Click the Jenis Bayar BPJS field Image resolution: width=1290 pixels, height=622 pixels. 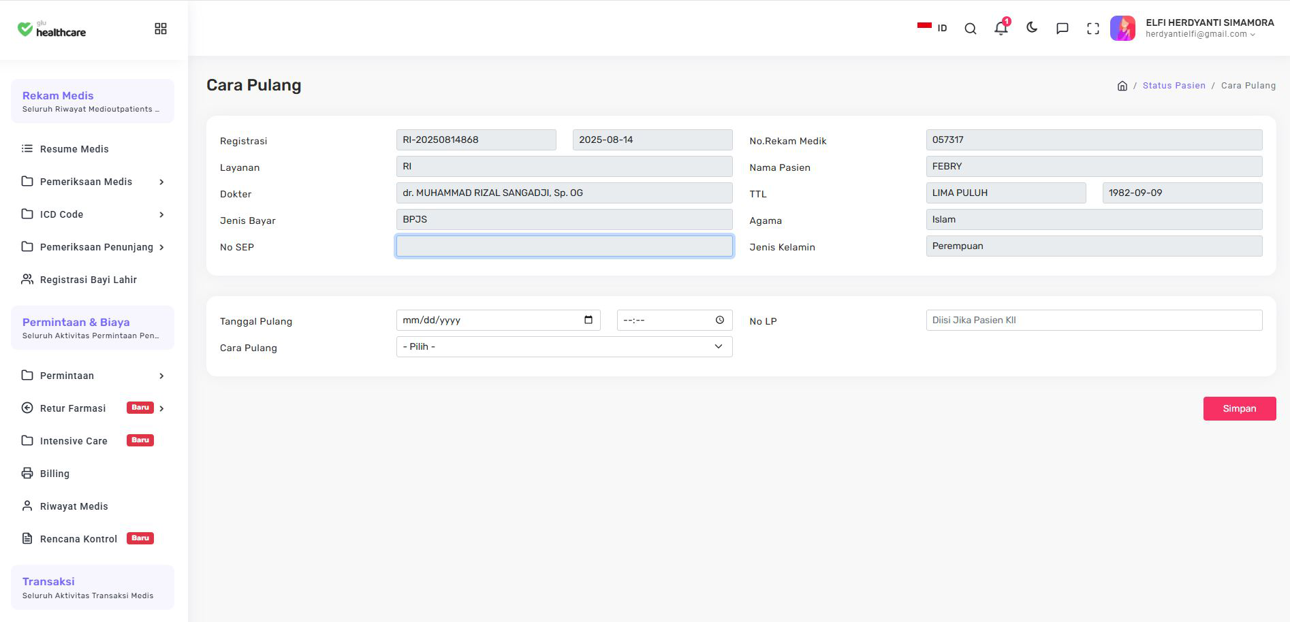(564, 219)
